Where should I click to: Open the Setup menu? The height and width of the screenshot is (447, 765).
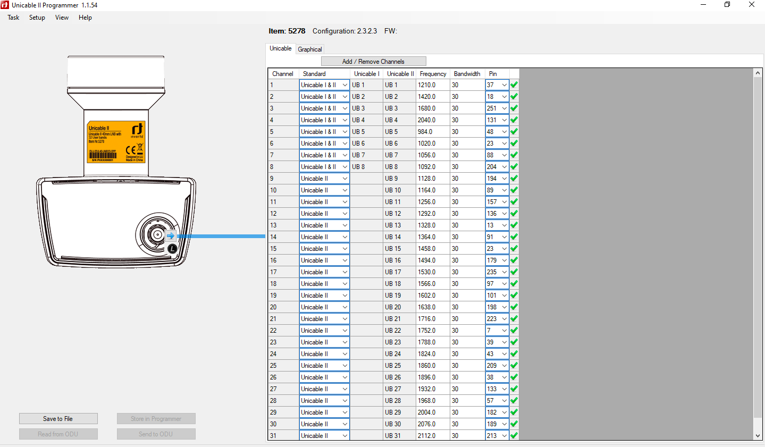[x=37, y=18]
